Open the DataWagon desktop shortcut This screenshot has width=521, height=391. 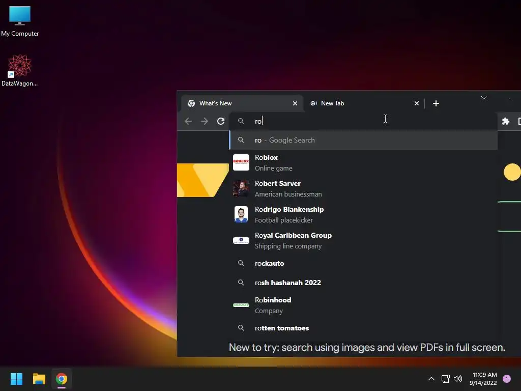point(20,70)
